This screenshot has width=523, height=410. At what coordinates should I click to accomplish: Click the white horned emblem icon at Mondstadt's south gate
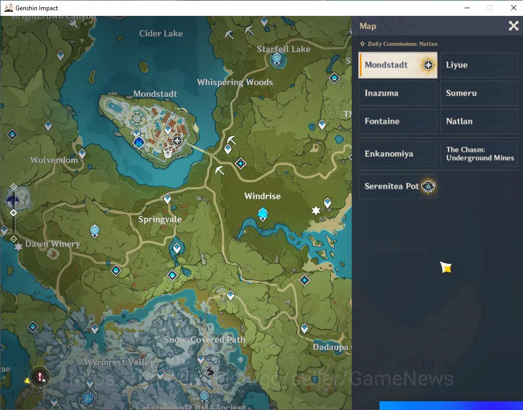[x=168, y=153]
